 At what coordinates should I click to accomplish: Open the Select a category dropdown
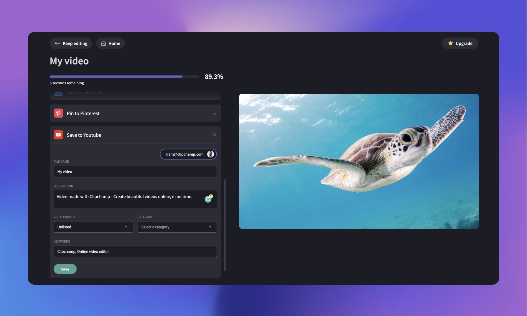pyautogui.click(x=177, y=227)
